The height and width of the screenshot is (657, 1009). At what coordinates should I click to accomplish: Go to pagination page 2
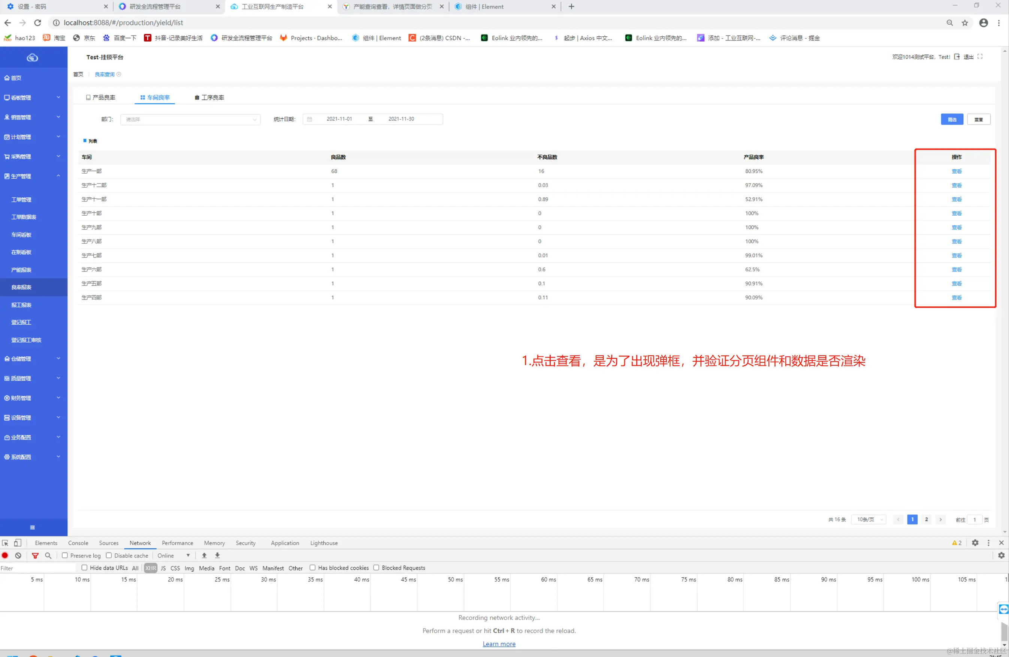pos(926,519)
